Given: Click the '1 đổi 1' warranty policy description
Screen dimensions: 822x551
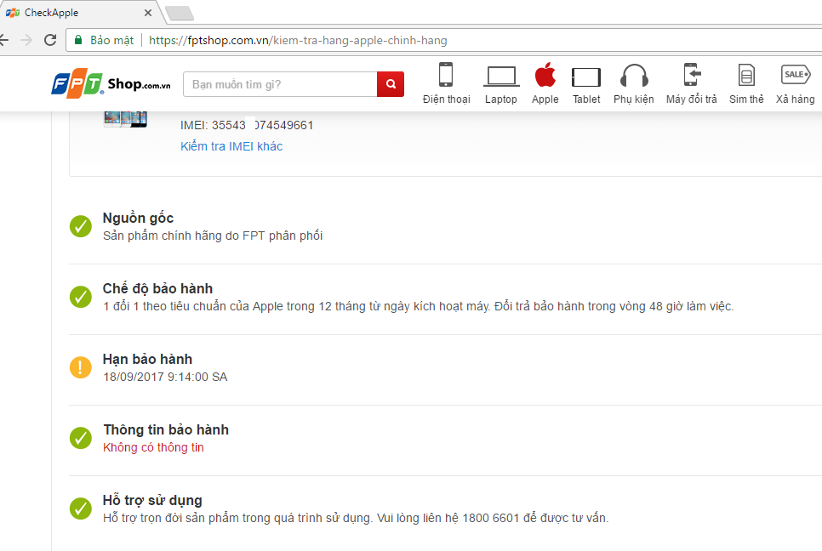Looking at the screenshot, I should click(x=419, y=306).
